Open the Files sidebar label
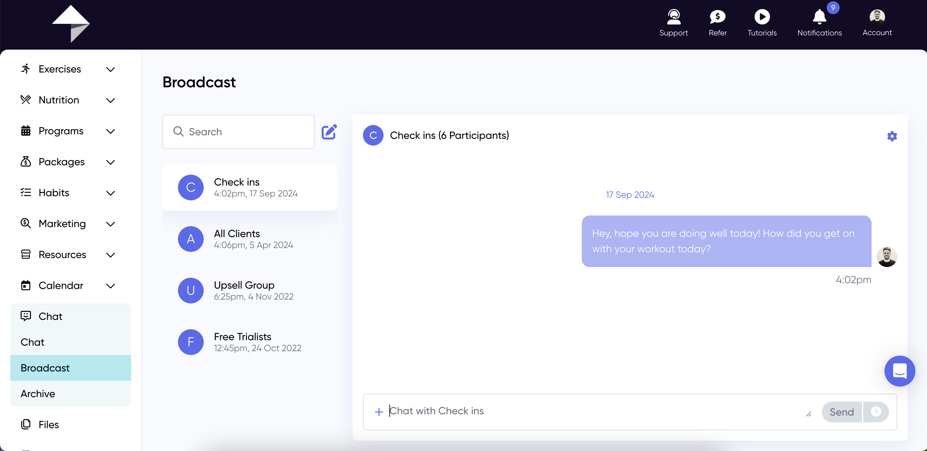The image size is (927, 451). pos(49,424)
